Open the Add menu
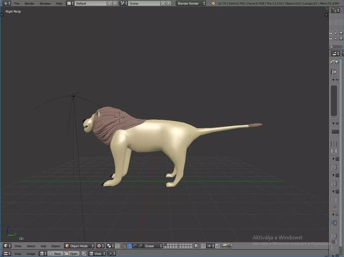Viewport: 344px width, 257px height. 43,246
